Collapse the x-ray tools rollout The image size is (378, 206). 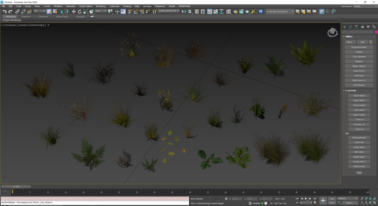[x=351, y=91]
